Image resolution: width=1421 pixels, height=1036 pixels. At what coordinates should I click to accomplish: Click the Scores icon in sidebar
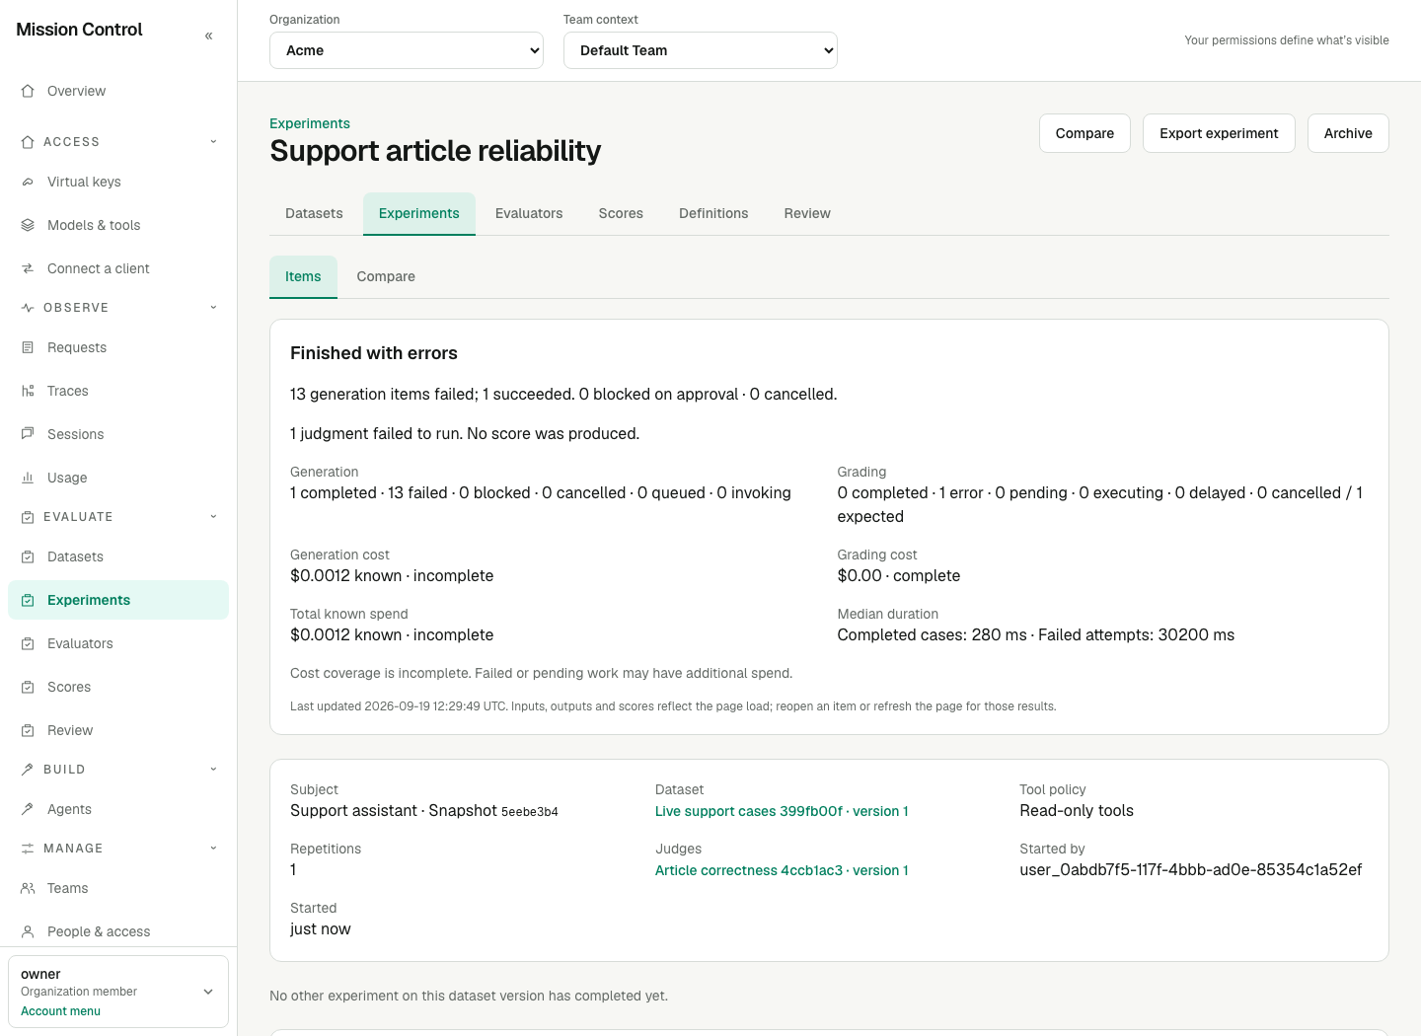(x=28, y=687)
